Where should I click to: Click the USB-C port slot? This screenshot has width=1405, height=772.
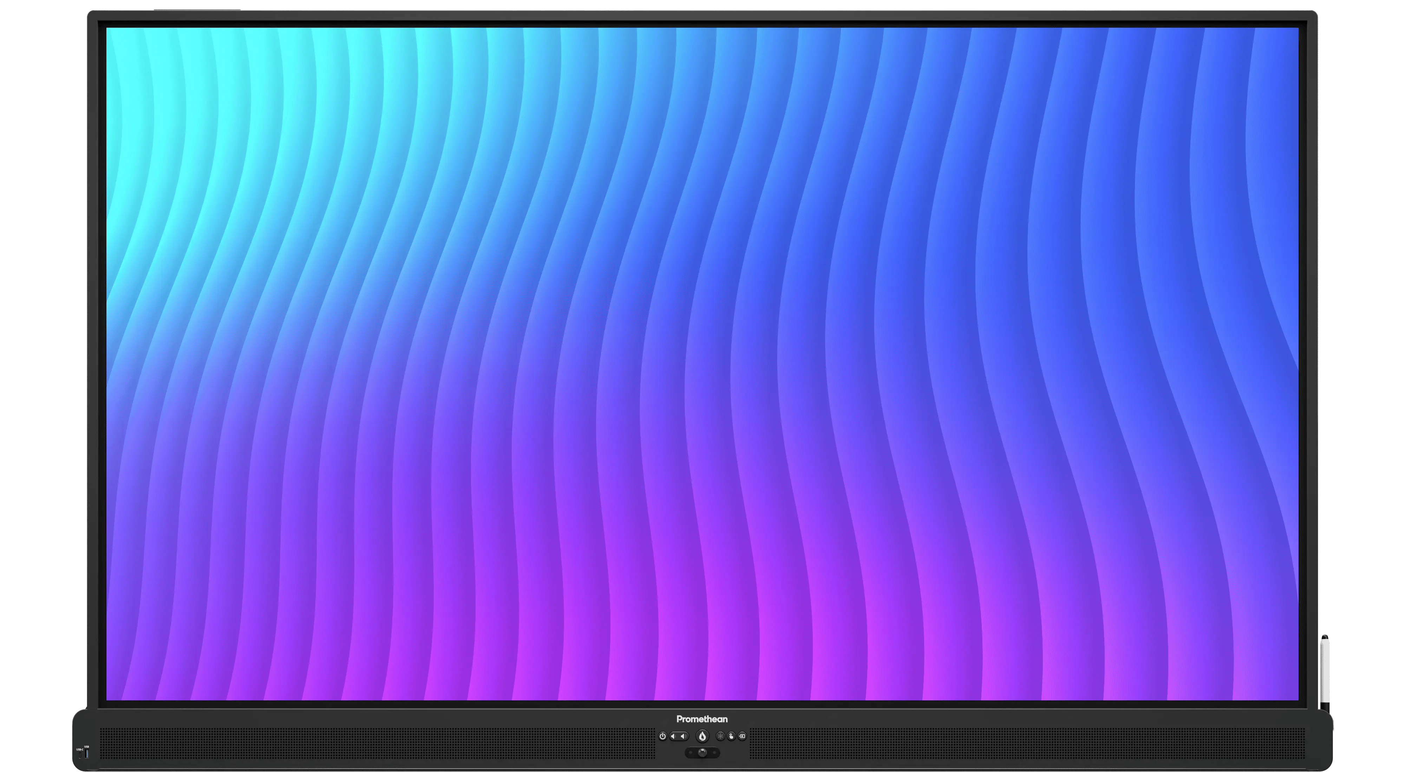tap(80, 756)
